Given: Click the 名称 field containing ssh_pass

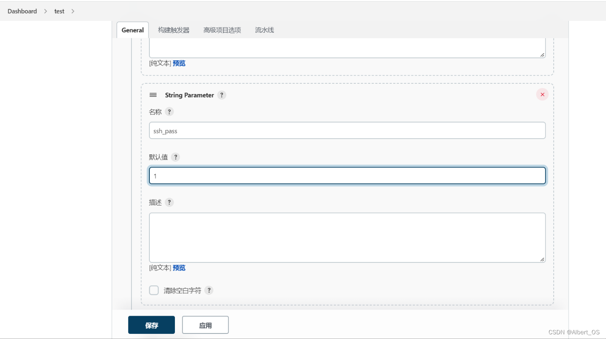Looking at the screenshot, I should click(x=347, y=131).
